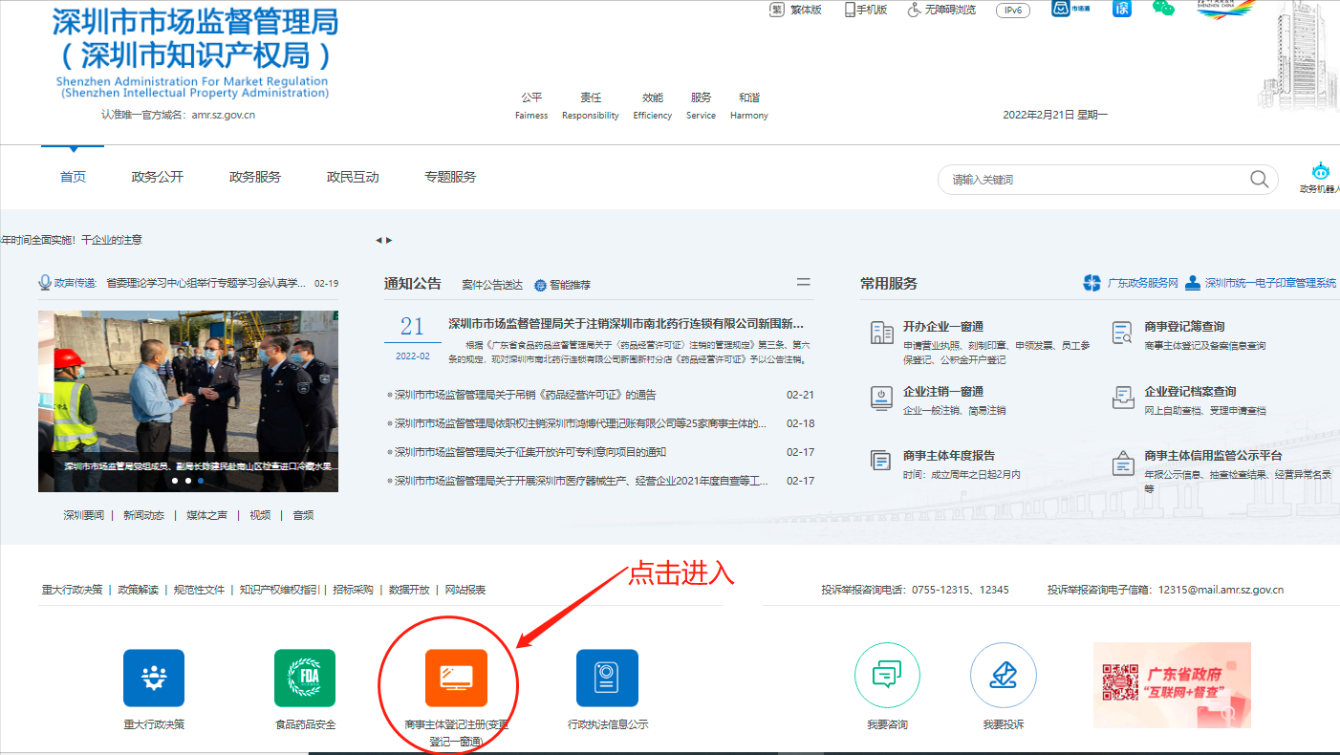Click the 政声传递 microphone icon
This screenshot has height=755, width=1340.
click(44, 283)
